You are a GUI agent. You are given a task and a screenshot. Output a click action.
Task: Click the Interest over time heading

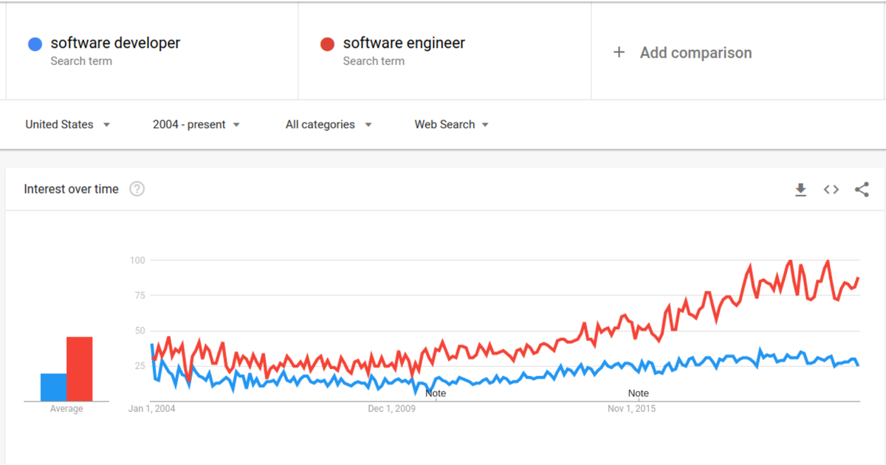point(70,189)
